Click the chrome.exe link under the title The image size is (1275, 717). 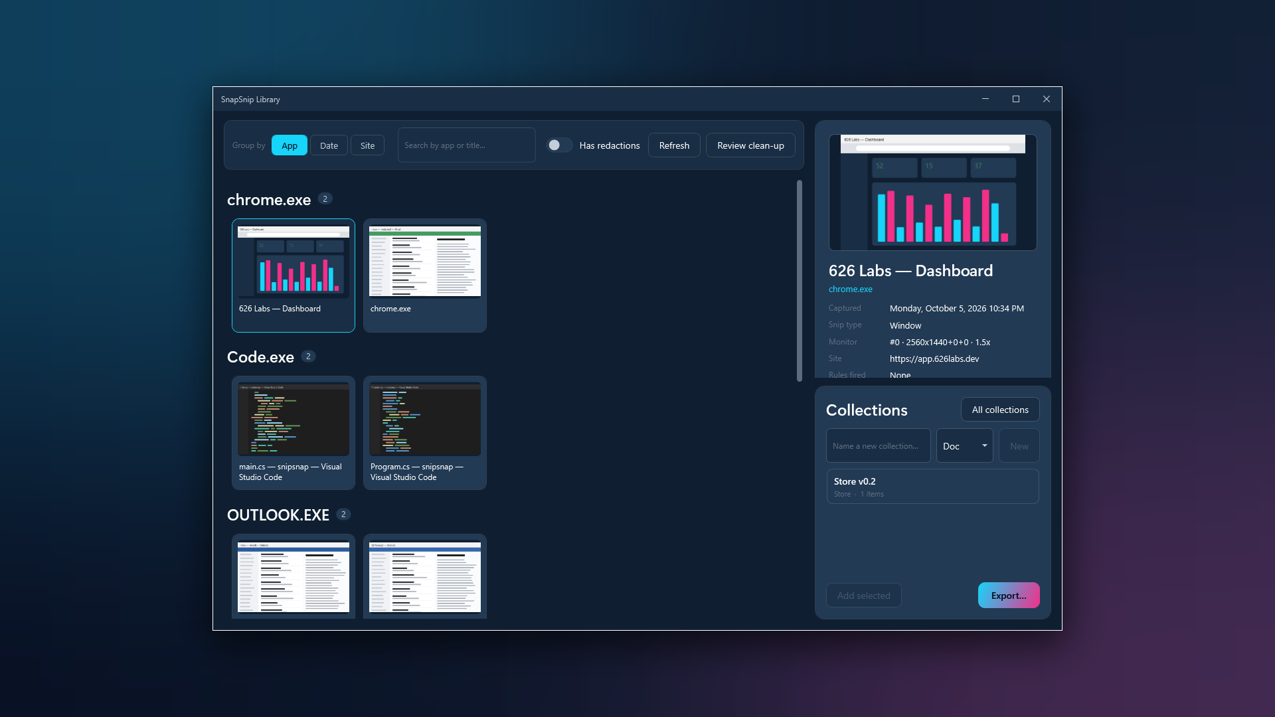pos(851,289)
